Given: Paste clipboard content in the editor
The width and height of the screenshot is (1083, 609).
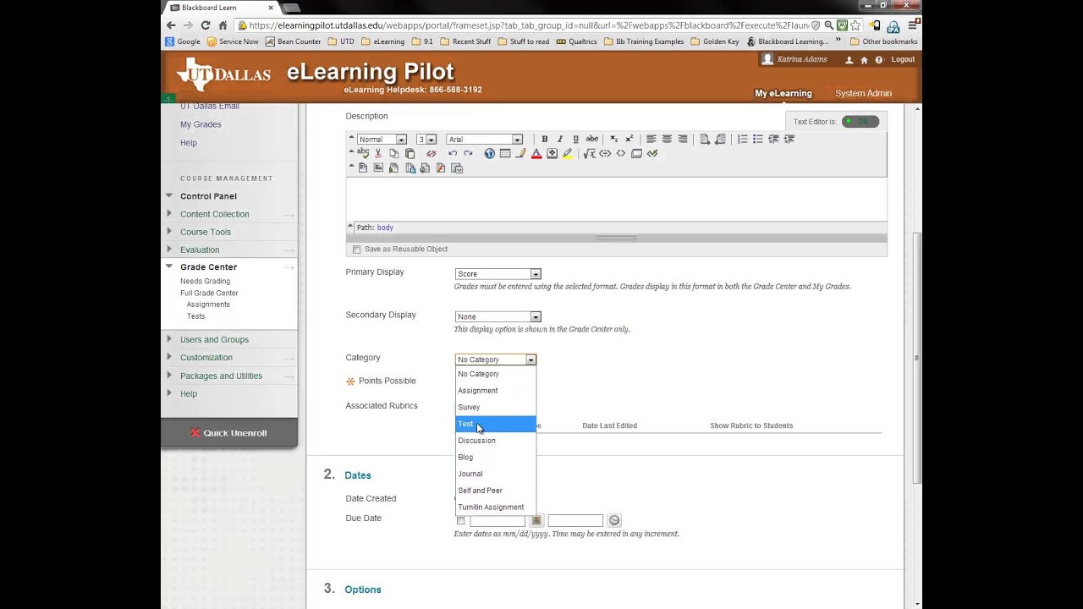Looking at the screenshot, I should (x=410, y=153).
